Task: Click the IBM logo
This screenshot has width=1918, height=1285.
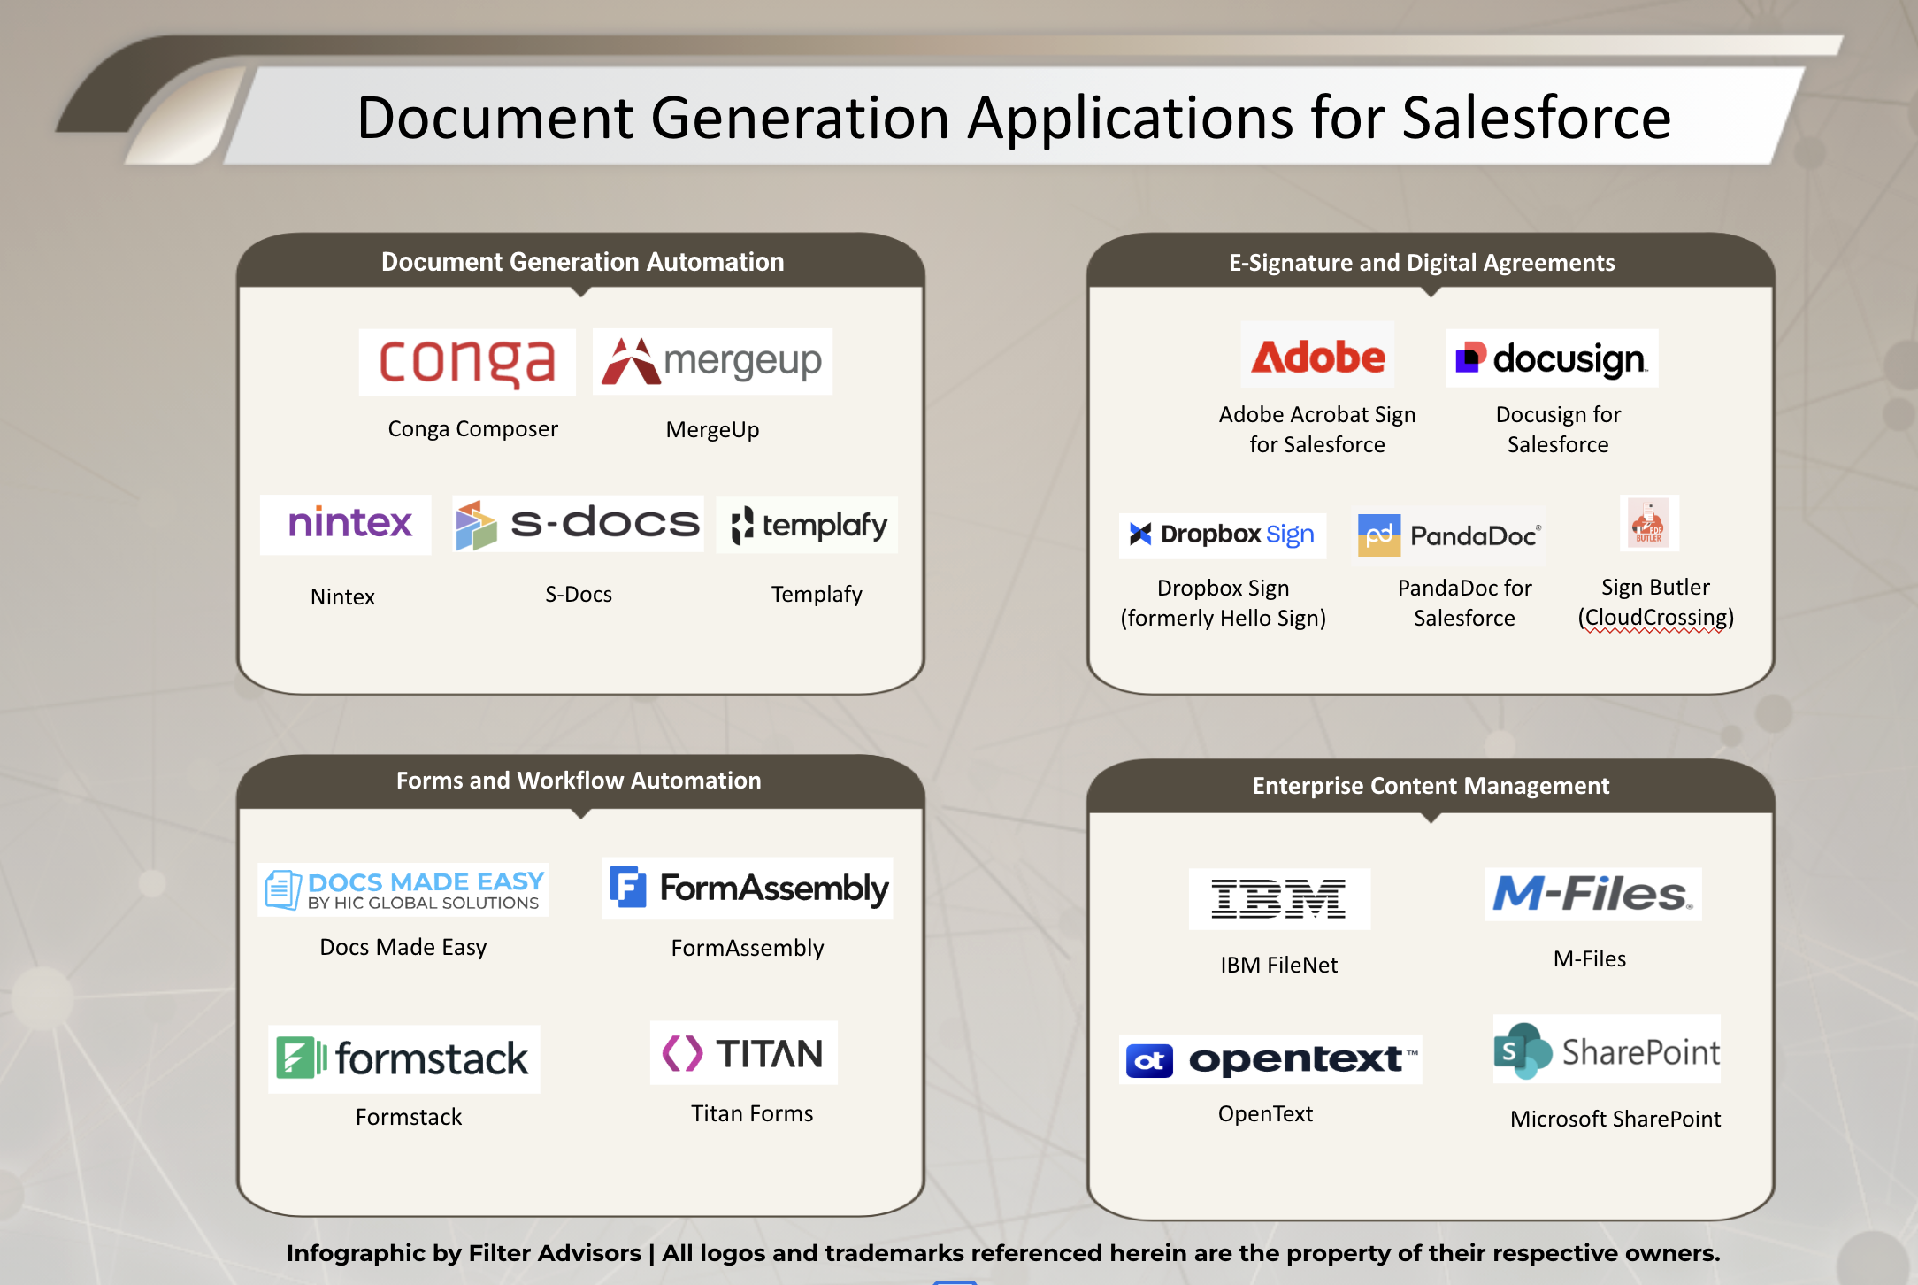Action: [x=1279, y=898]
